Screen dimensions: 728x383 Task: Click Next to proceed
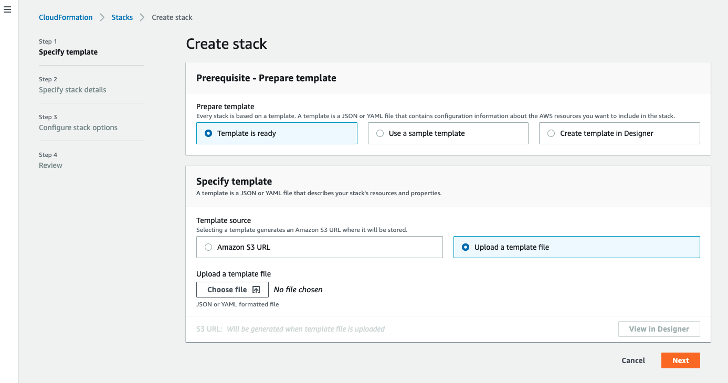pyautogui.click(x=680, y=360)
